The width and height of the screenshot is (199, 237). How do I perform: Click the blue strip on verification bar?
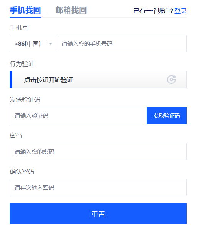click(11, 80)
